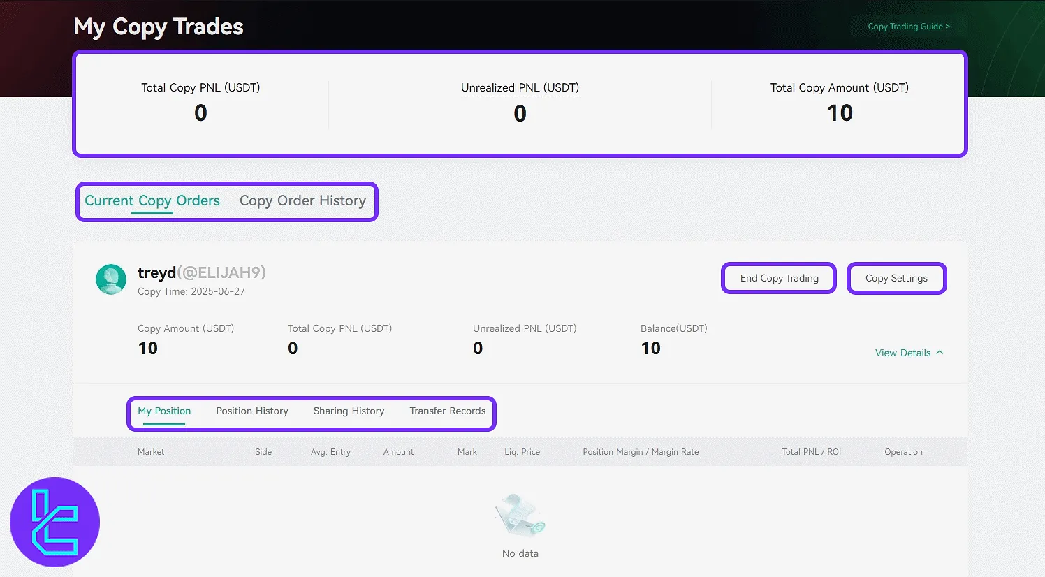This screenshot has width=1045, height=577.
Task: Open Copy Settings for treyd
Action: [x=896, y=278]
